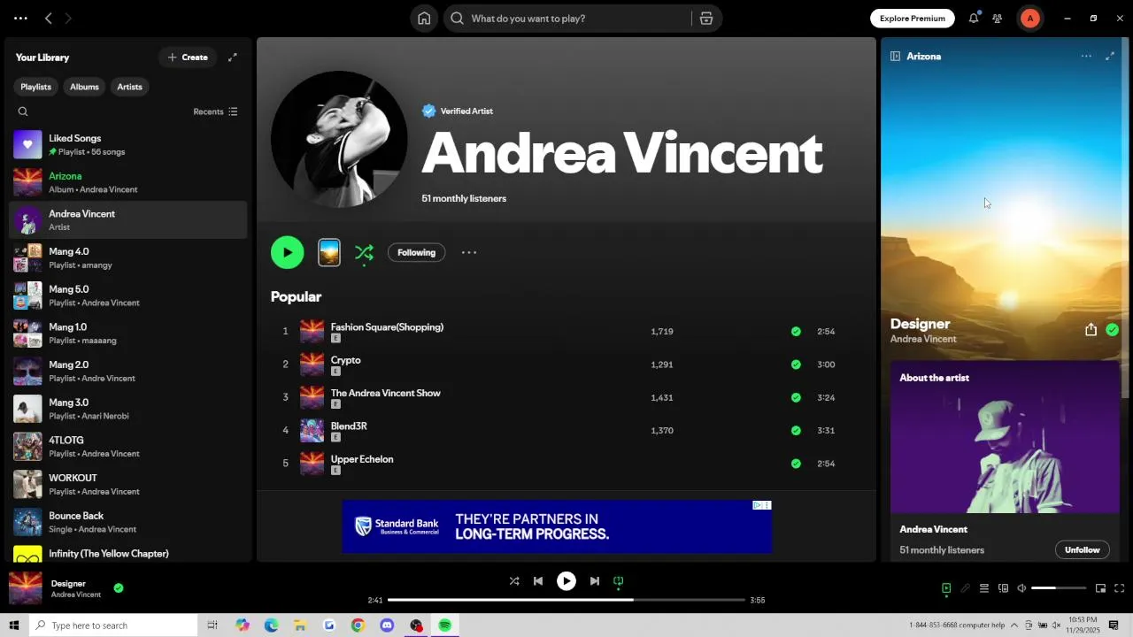Filter library by Playlists
Screen dimensions: 1133x637
[36, 87]
